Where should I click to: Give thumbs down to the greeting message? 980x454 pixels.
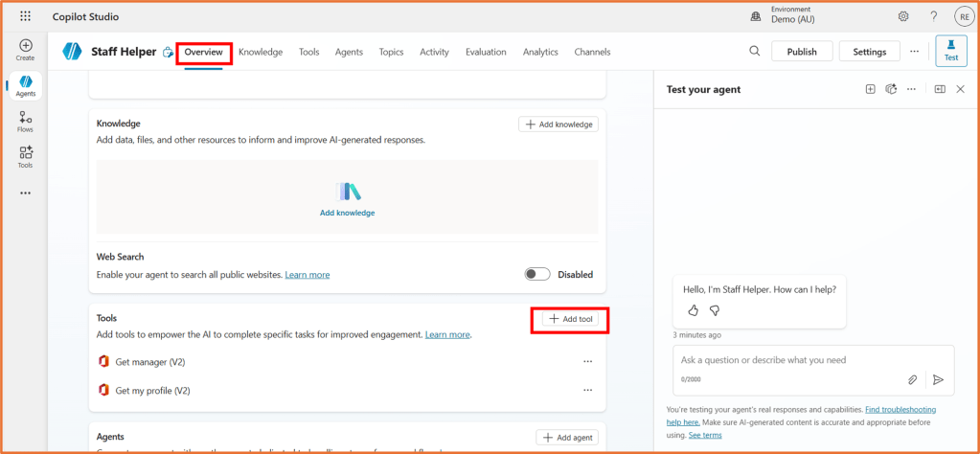715,310
